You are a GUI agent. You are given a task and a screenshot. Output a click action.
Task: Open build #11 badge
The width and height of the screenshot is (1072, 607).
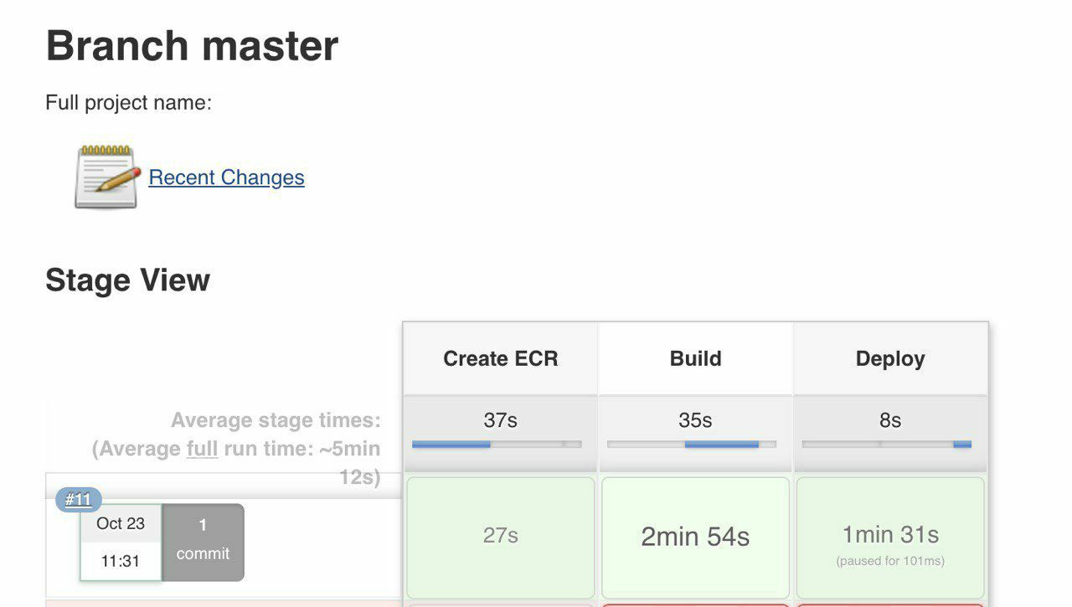pyautogui.click(x=79, y=500)
